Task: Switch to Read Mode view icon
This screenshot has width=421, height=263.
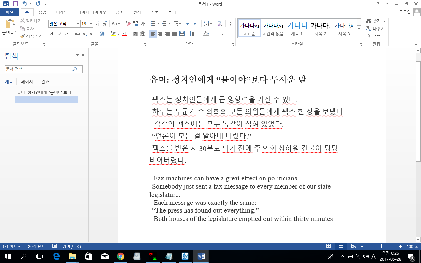Action: [x=328, y=246]
